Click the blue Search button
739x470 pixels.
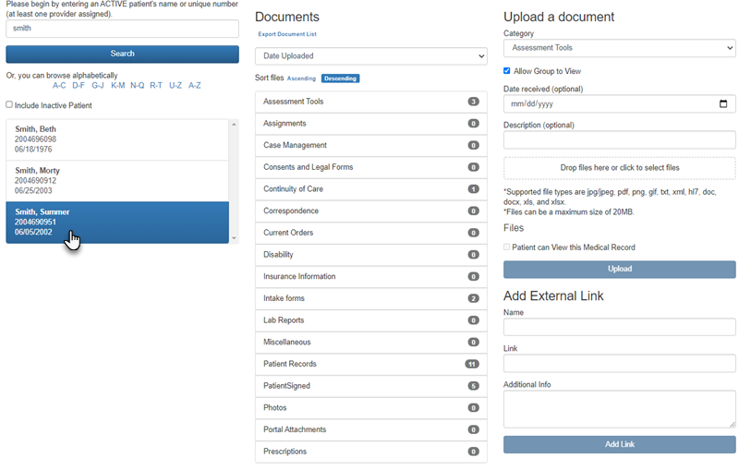tap(122, 54)
